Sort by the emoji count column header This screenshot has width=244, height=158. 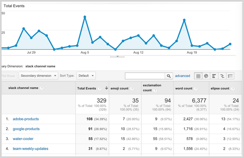(x=120, y=88)
